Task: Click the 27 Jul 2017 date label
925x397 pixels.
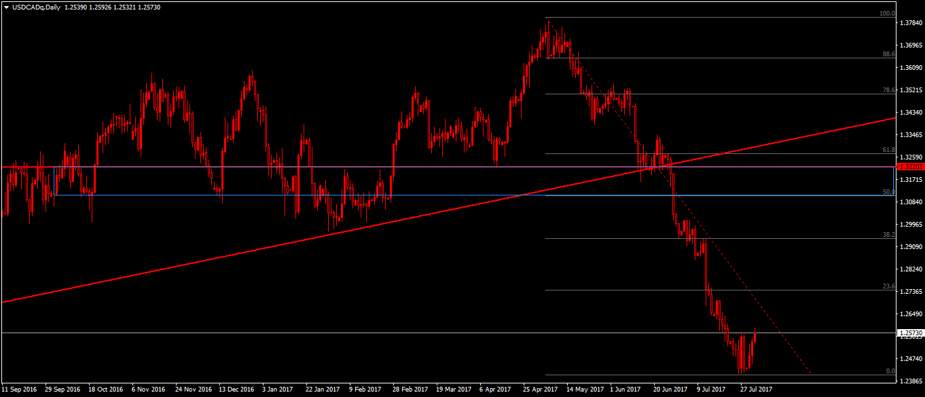Action: (756, 390)
